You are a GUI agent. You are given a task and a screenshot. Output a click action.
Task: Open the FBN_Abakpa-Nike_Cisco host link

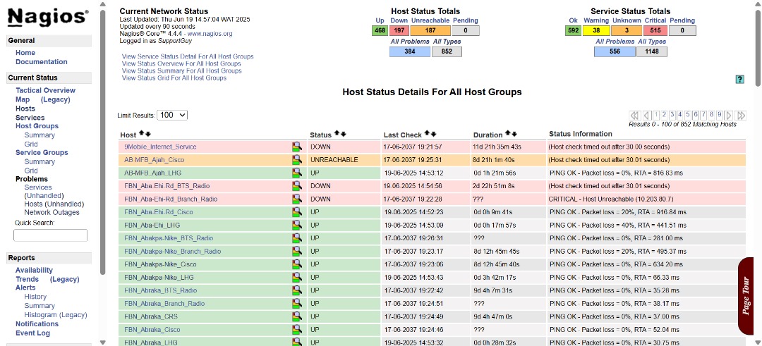(160, 264)
